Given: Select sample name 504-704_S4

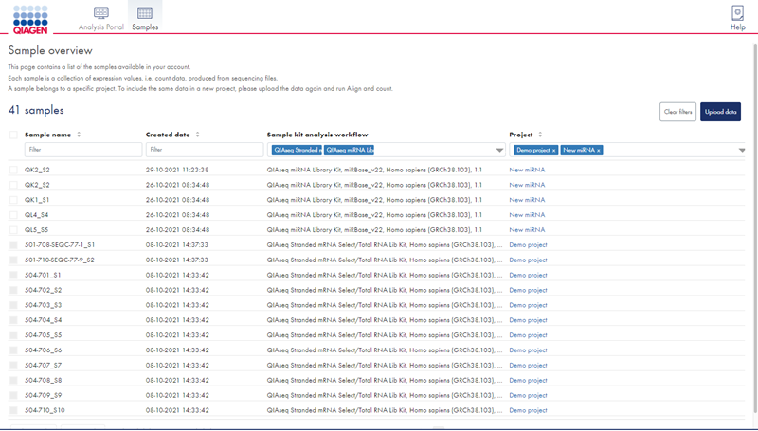Looking at the screenshot, I should pyautogui.click(x=43, y=320).
